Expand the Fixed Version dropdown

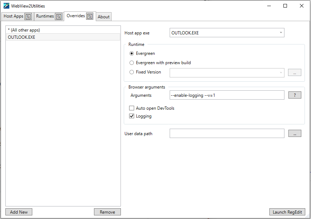pos(227,73)
